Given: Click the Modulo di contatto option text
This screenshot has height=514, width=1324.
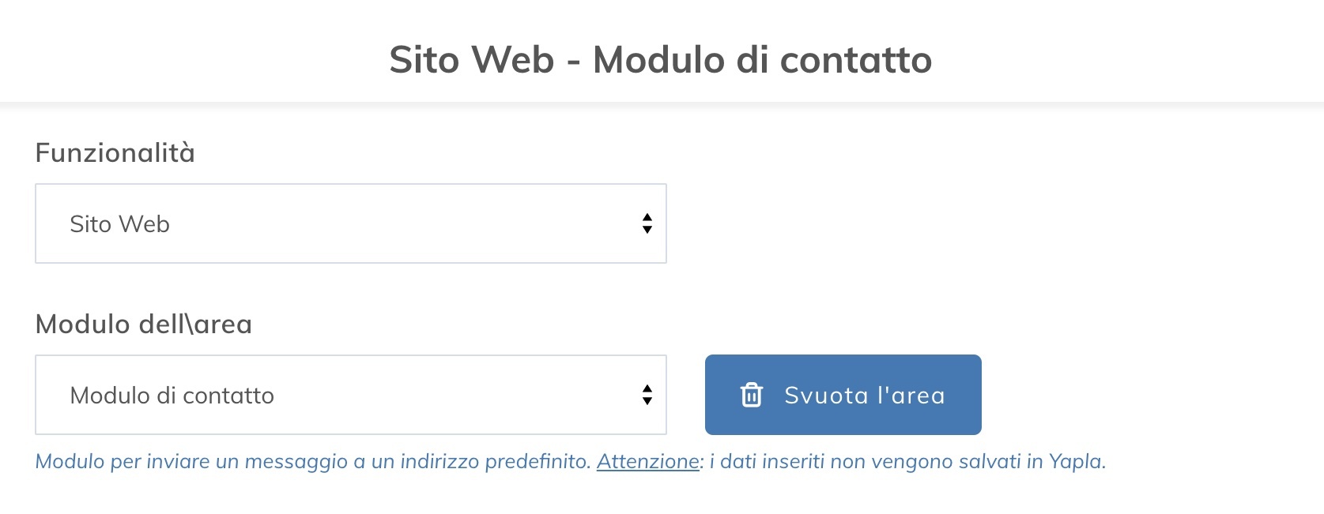Looking at the screenshot, I should click(172, 395).
